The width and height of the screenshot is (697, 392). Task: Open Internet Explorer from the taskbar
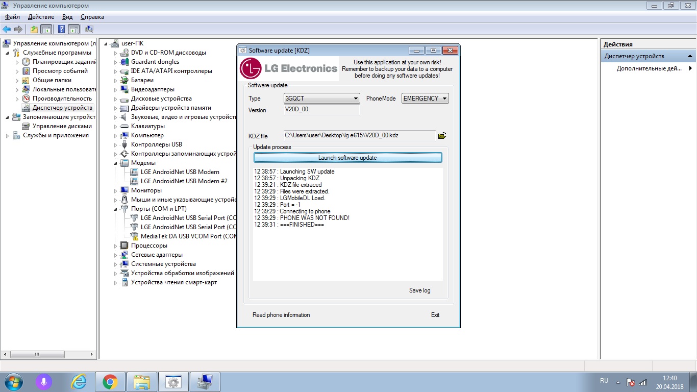click(x=79, y=381)
